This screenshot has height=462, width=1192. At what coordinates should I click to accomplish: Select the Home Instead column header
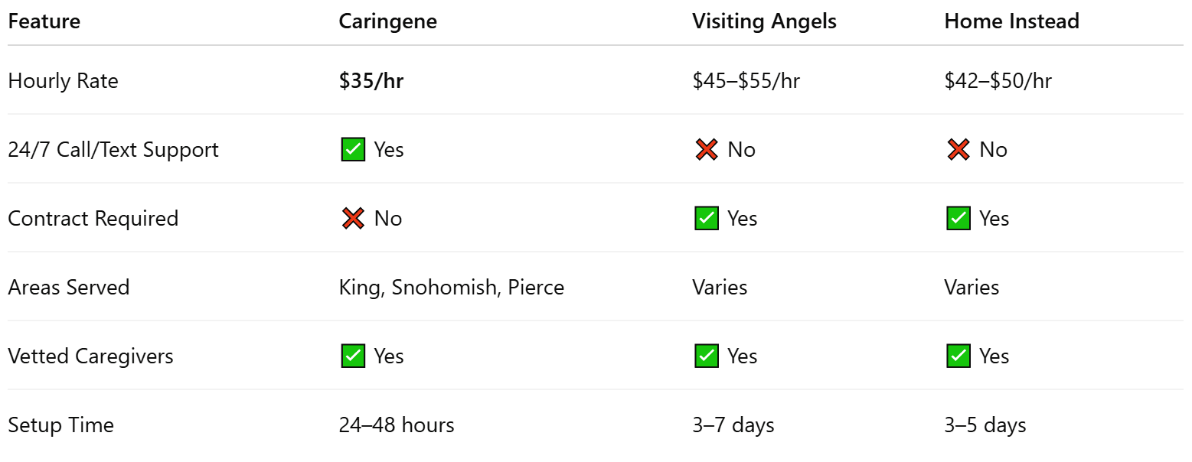click(x=1011, y=21)
